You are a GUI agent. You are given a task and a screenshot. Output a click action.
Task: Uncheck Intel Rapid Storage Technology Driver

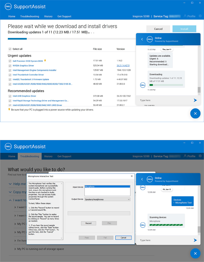tap(10, 101)
